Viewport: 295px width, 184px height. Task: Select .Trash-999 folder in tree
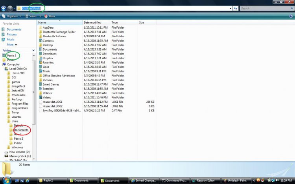[x=18, y=73]
